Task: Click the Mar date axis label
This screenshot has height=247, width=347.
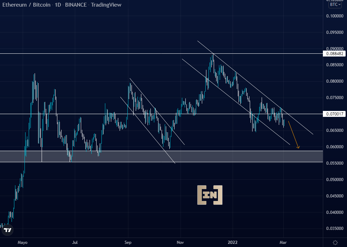Action: click(x=283, y=242)
